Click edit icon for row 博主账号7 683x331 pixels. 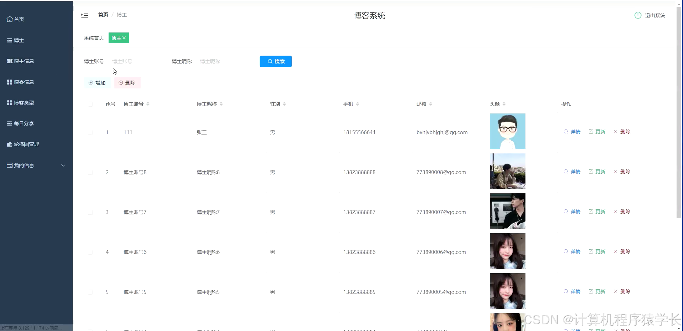click(x=591, y=212)
